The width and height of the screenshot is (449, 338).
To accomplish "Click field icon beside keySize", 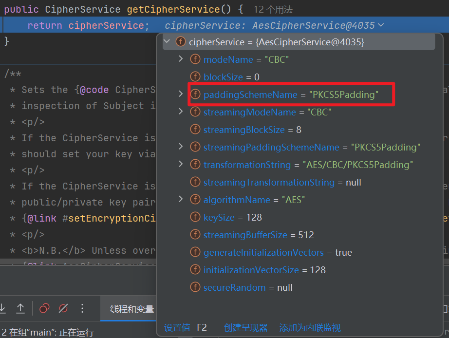I will click(x=195, y=217).
